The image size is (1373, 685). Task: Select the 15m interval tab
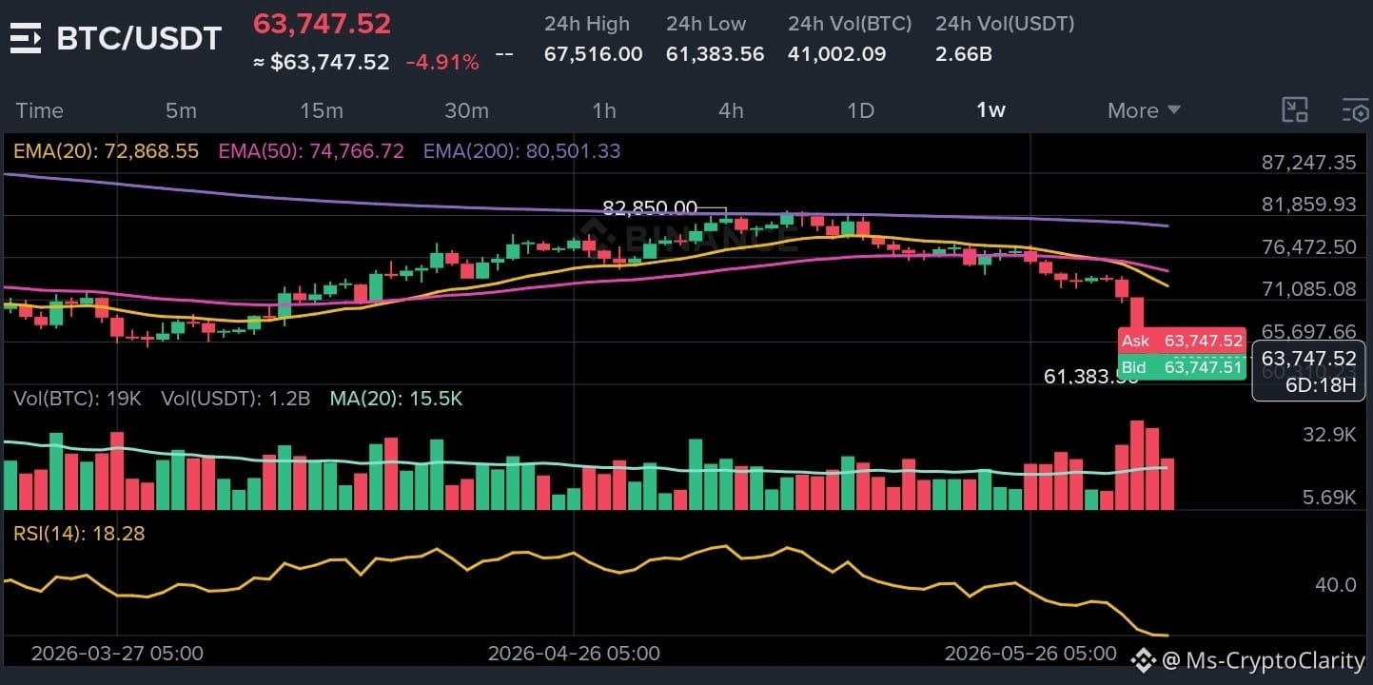[x=322, y=110]
